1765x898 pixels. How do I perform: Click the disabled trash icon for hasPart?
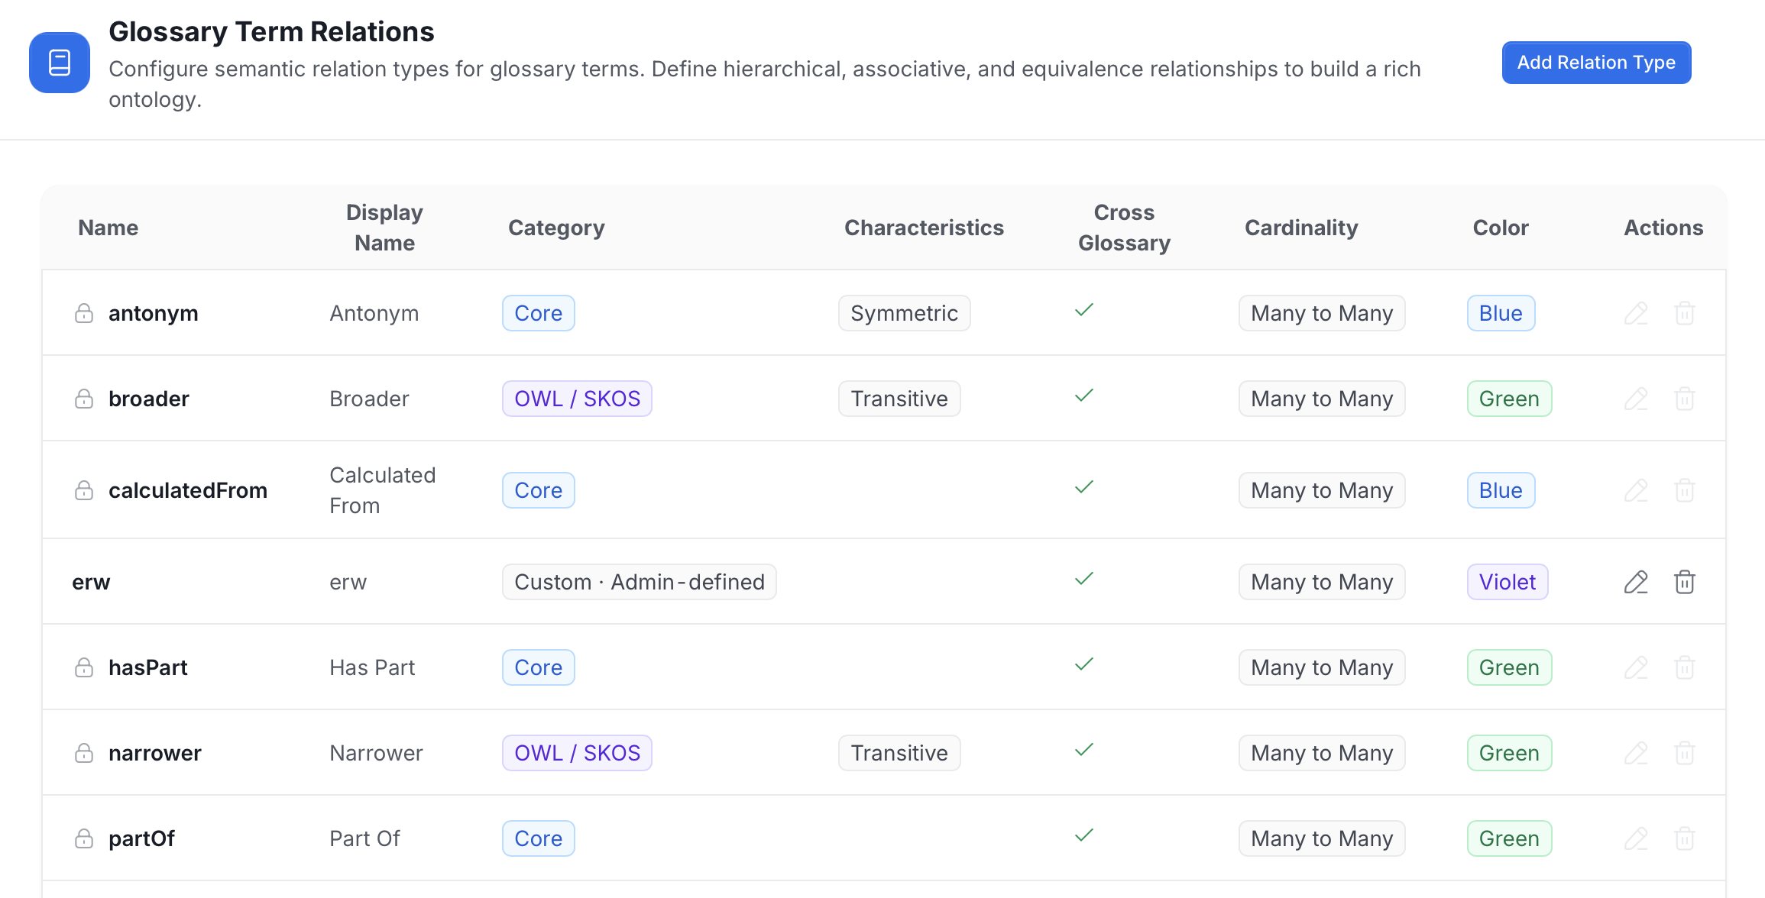tap(1685, 667)
